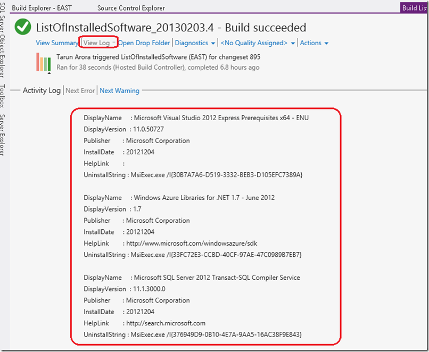This screenshot has width=429, height=352.
Task: Click the UninstallString with GUID 30B7A7A6
Action: tap(193, 175)
